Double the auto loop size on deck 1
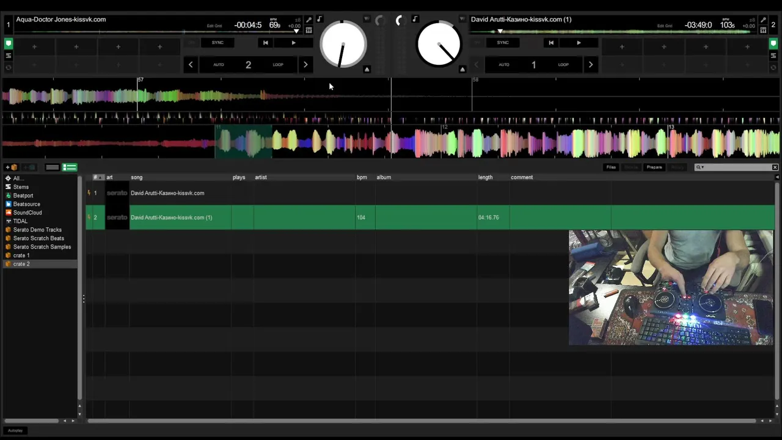Viewport: 782px width, 440px height. (305, 65)
